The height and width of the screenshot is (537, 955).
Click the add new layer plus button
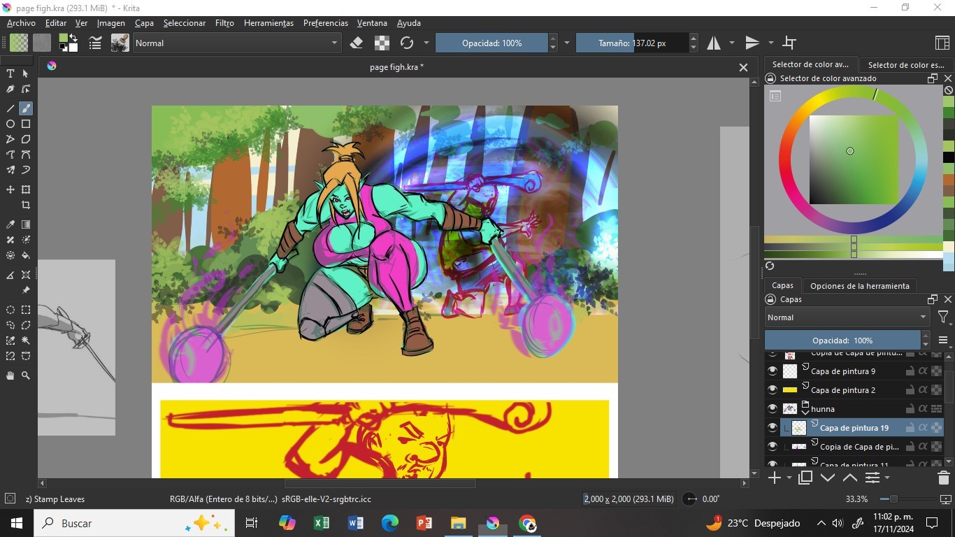[775, 478]
